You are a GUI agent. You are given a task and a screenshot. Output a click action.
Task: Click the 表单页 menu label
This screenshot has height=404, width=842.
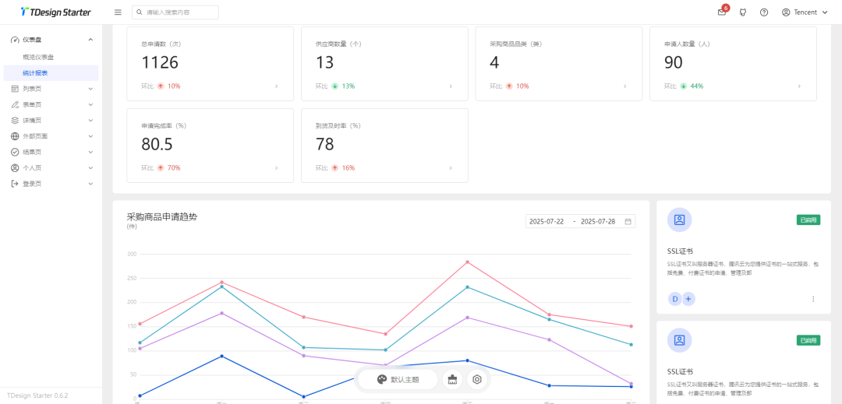[x=32, y=104]
